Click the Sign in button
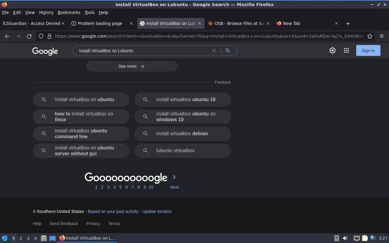This screenshot has width=389, height=243. click(x=368, y=50)
